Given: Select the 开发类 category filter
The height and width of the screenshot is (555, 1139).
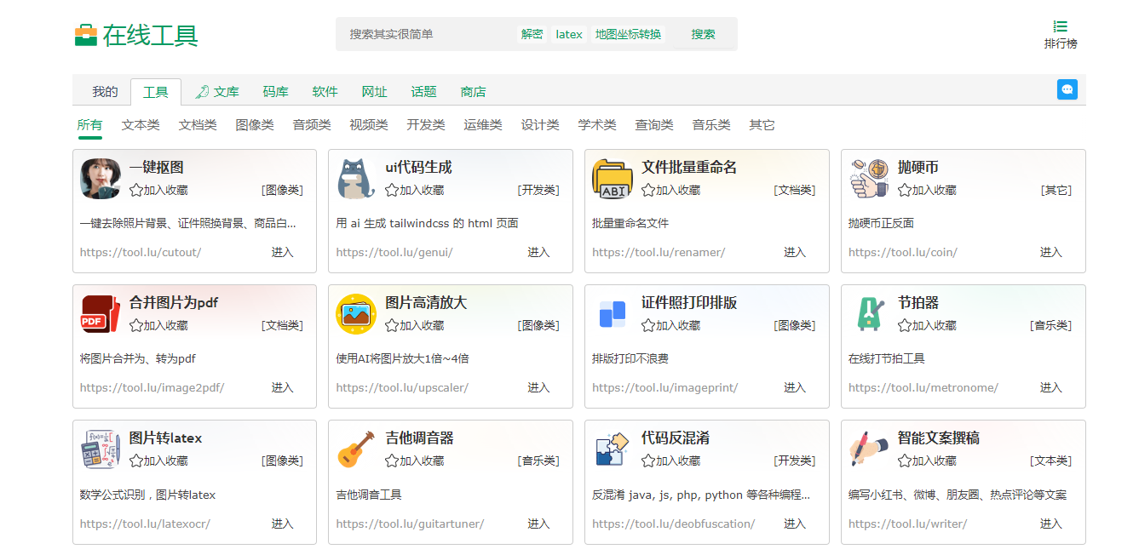Looking at the screenshot, I should 425,125.
